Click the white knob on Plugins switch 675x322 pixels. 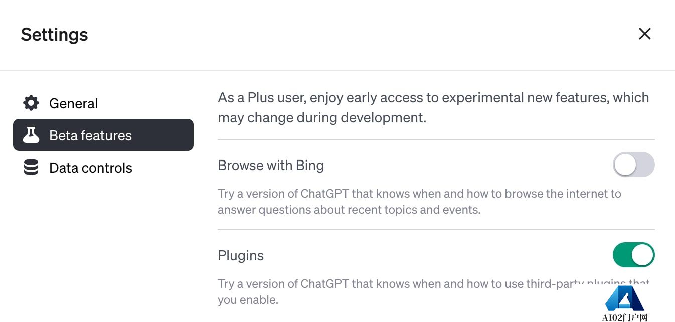[x=642, y=255]
